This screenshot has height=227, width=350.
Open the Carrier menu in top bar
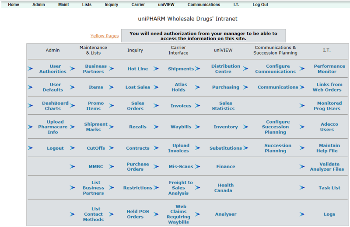[138, 4]
